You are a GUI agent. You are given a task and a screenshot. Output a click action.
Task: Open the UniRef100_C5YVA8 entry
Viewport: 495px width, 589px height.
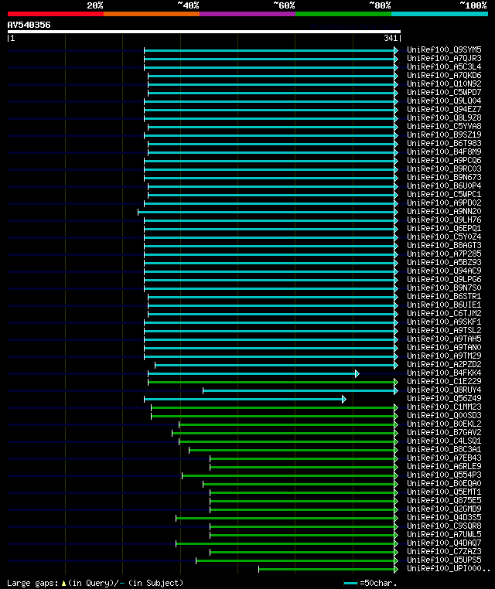444,127
